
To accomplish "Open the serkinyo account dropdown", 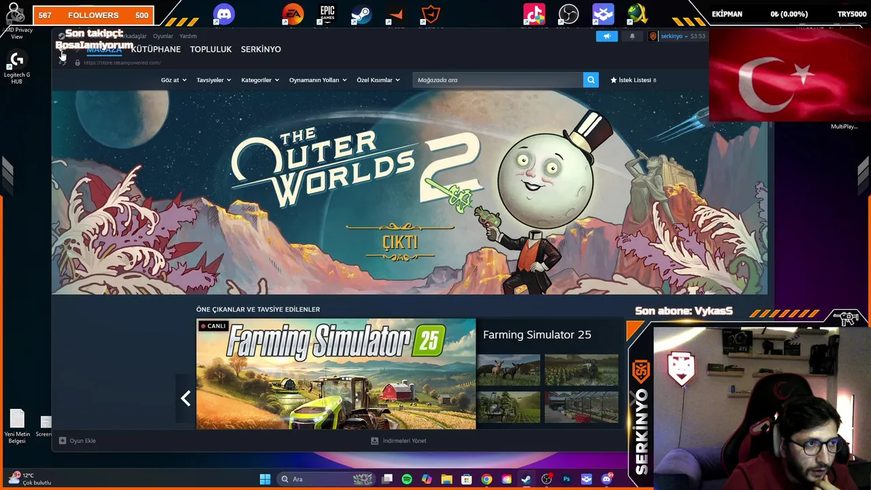I will (x=674, y=36).
